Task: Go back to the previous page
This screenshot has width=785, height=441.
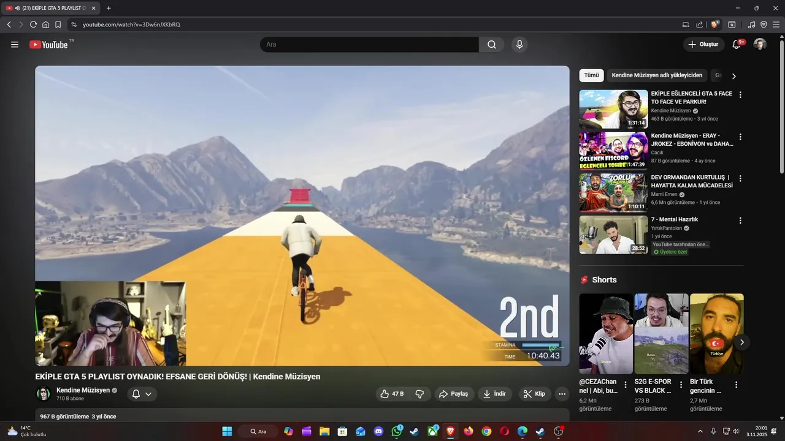Action: tap(9, 24)
